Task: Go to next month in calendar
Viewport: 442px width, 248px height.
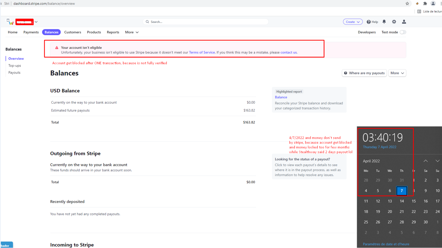Action: tap(437, 161)
